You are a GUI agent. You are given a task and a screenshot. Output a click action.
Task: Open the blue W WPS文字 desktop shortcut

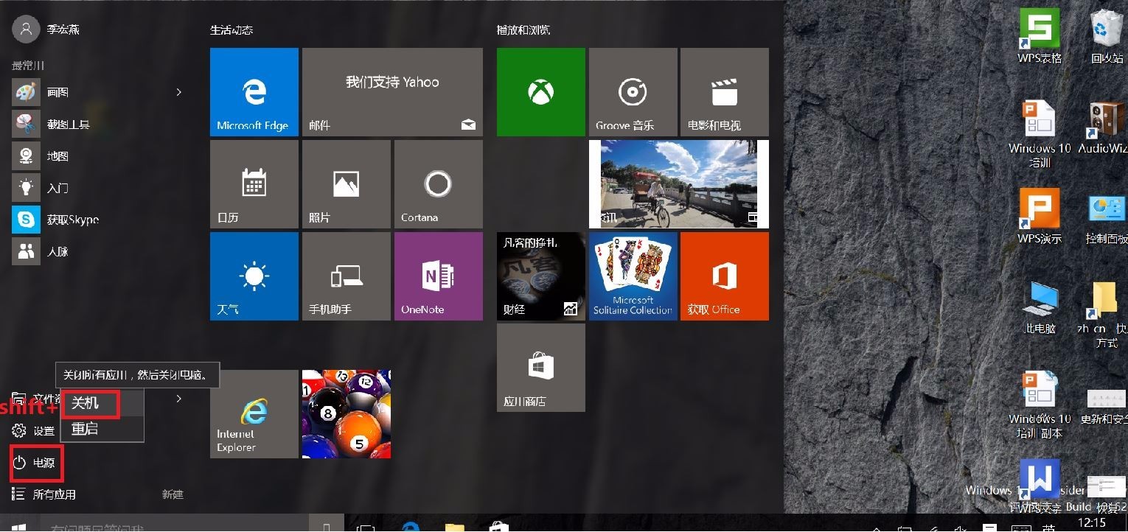point(1040,486)
